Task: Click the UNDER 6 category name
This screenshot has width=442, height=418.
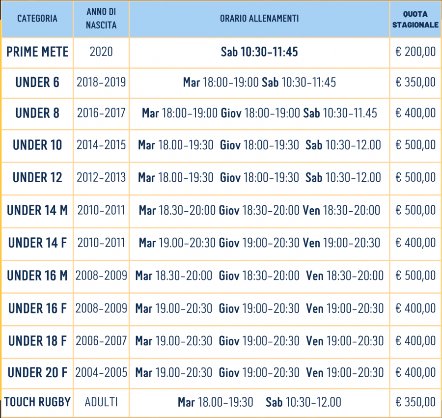Action: click(x=37, y=83)
